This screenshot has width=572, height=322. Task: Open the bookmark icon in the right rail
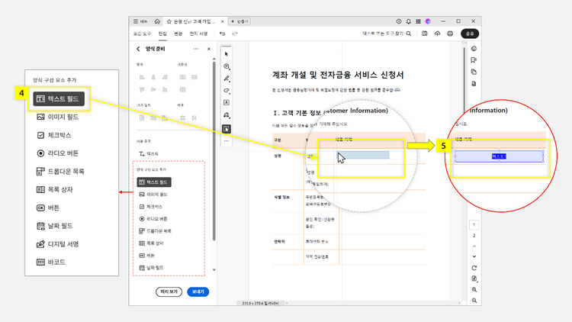[x=474, y=60]
